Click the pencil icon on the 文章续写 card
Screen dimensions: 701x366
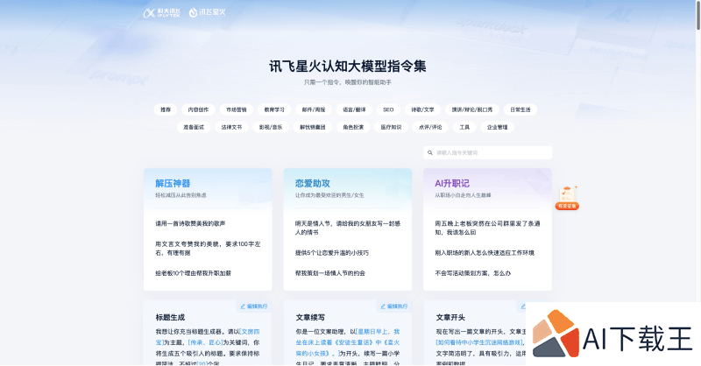(383, 306)
